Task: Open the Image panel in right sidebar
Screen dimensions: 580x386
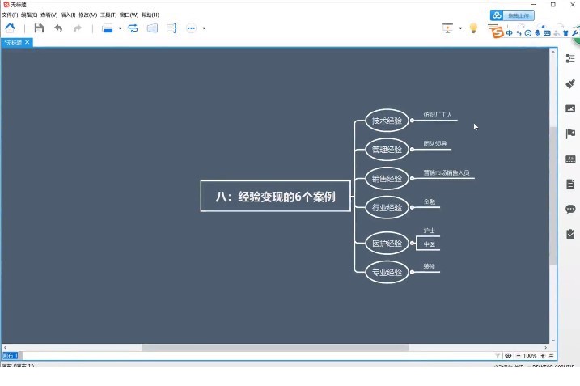Action: coord(570,108)
